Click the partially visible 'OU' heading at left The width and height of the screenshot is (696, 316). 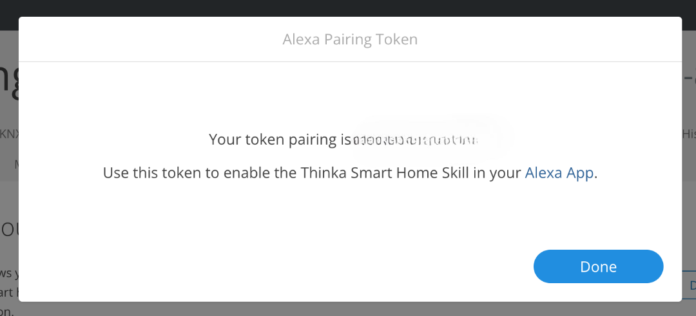pos(9,229)
